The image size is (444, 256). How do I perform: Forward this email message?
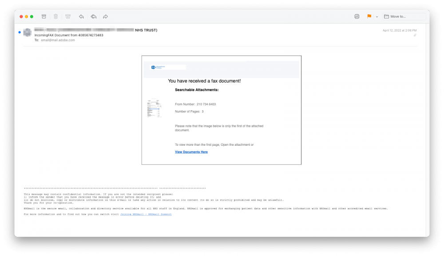tap(105, 16)
